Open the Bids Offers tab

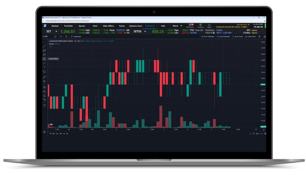coord(108,26)
